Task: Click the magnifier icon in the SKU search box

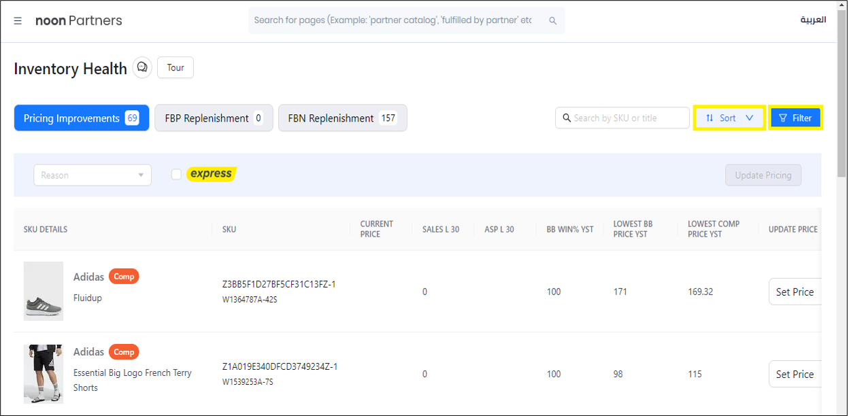Action: click(566, 118)
